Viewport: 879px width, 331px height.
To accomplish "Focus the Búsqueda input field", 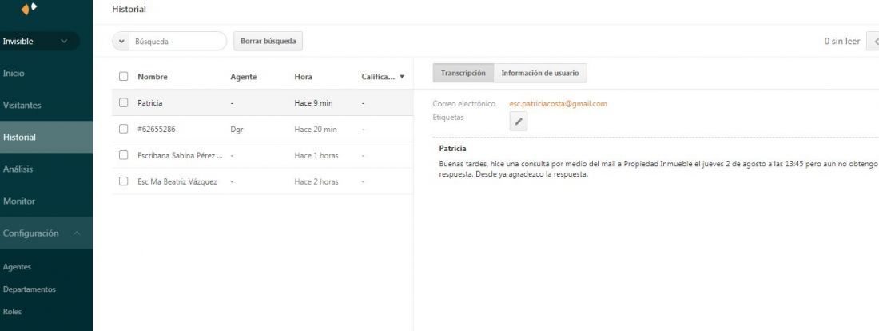I will [x=177, y=42].
